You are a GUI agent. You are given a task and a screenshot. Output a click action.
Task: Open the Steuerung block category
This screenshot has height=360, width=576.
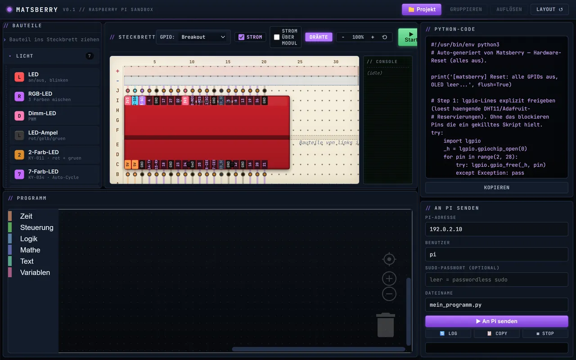point(33,228)
